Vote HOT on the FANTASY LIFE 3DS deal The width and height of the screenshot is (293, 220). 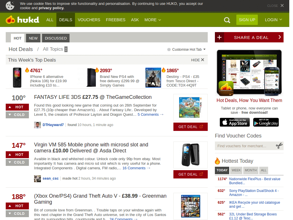click(x=17, y=107)
